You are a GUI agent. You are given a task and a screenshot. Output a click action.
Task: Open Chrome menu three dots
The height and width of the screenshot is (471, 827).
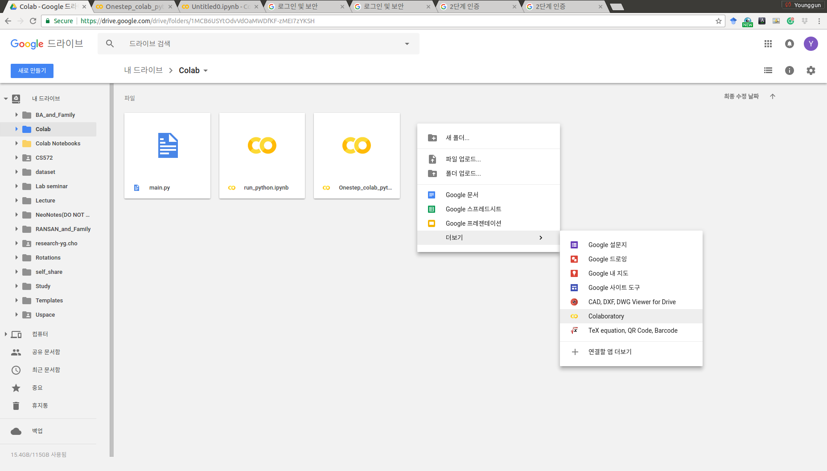(x=819, y=21)
